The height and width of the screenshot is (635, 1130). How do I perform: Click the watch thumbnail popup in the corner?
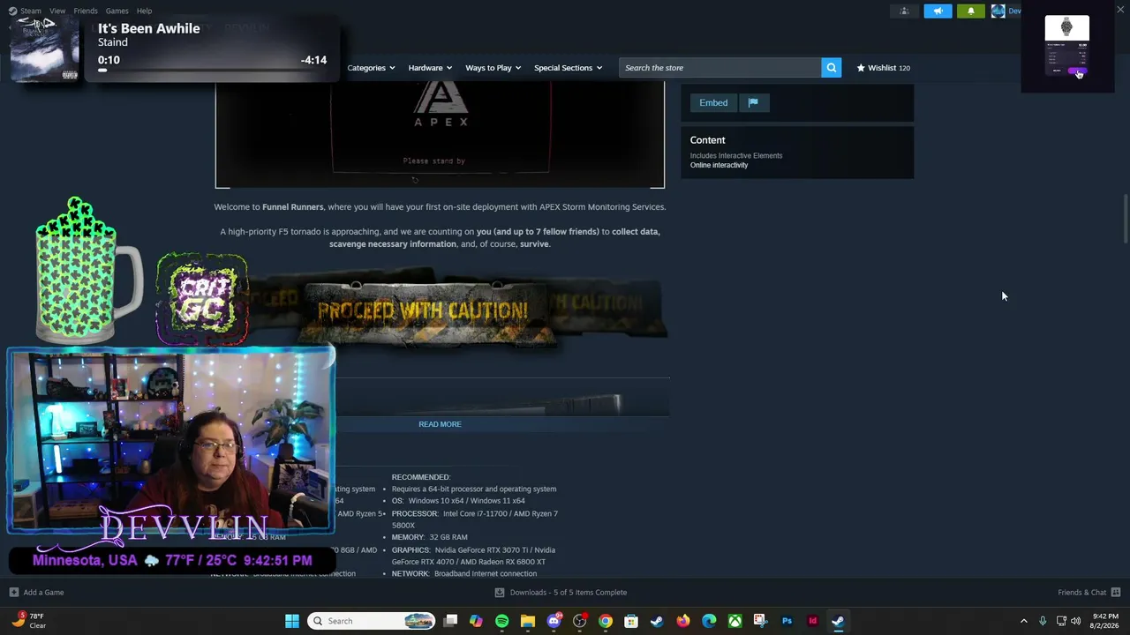tap(1066, 47)
